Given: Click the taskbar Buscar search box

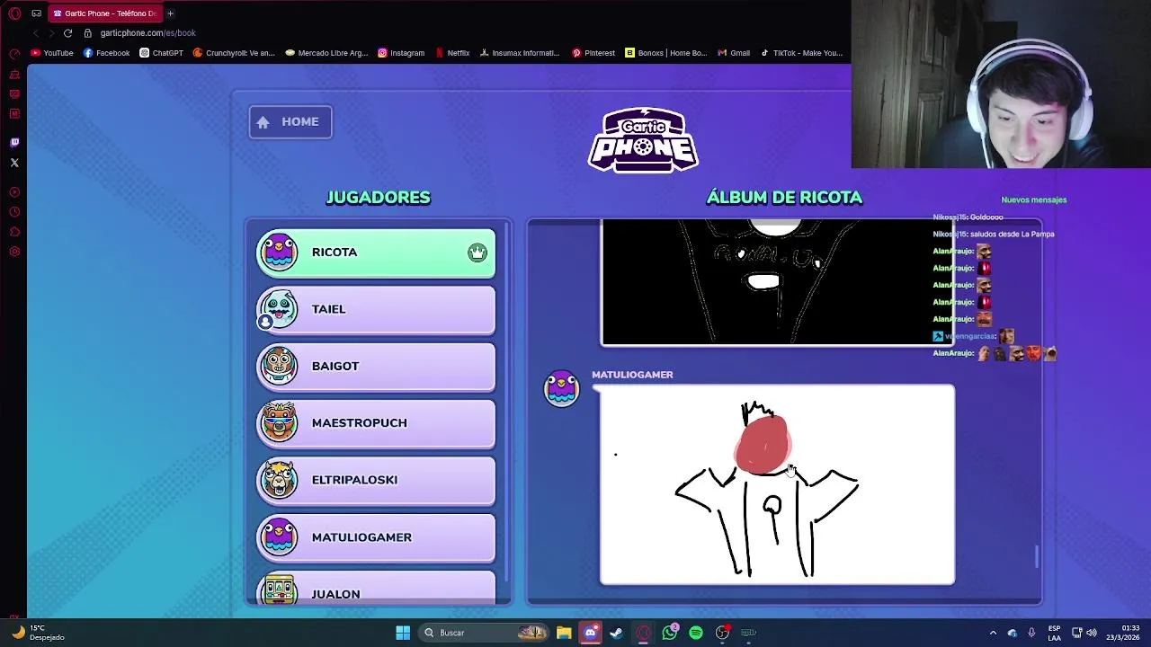Looking at the screenshot, I should click(x=486, y=633).
